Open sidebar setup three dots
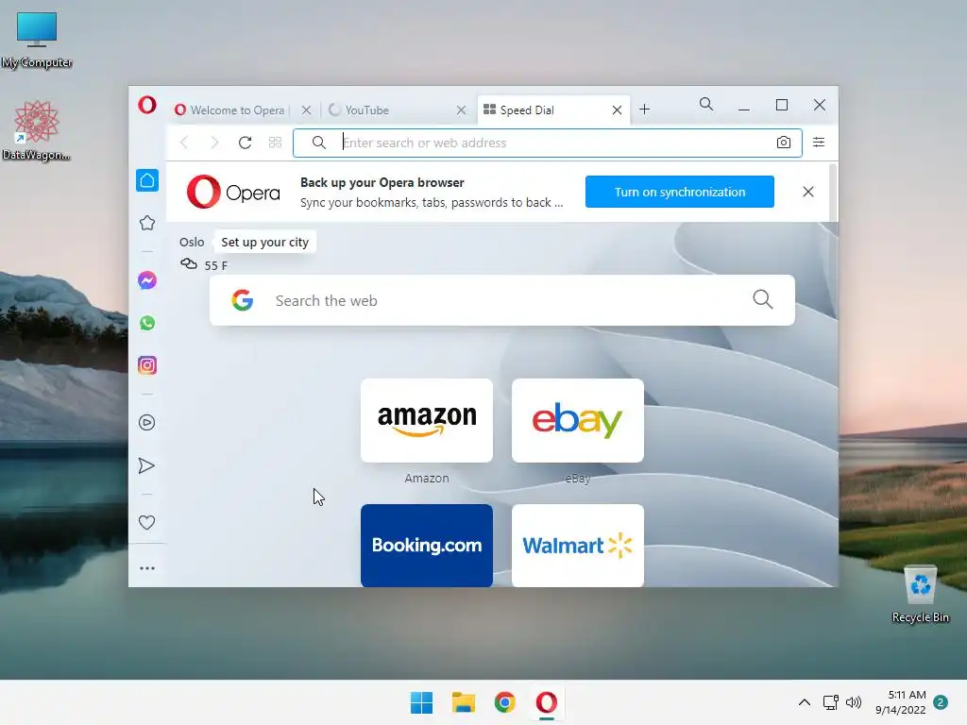The width and height of the screenshot is (967, 725). point(146,567)
